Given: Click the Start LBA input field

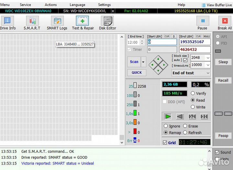Looking at the screenshot, I should click(x=162, y=42).
